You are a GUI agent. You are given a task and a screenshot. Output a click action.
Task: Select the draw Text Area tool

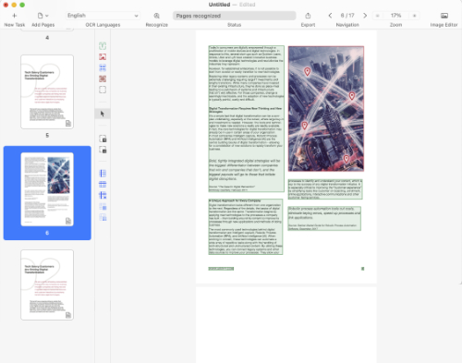point(103,46)
